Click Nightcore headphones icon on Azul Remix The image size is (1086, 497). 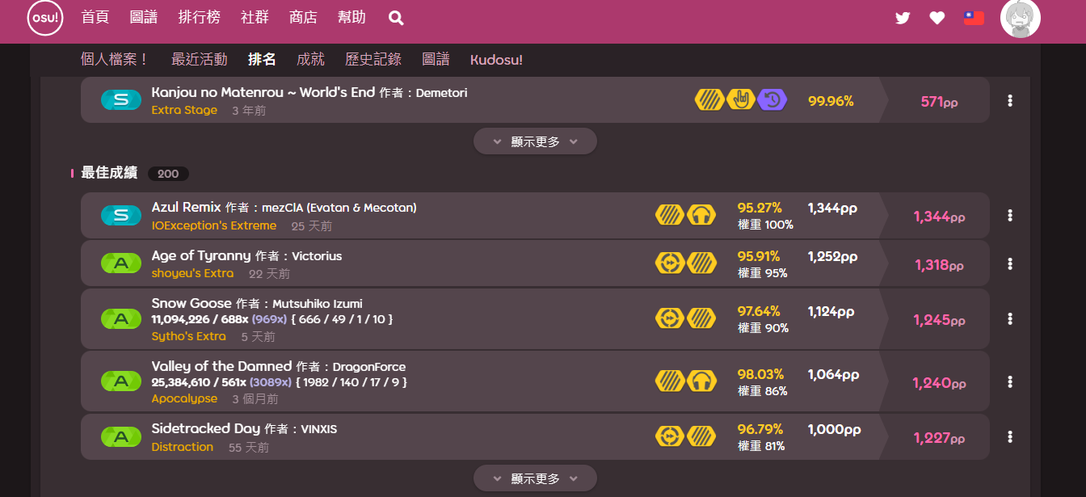(701, 215)
